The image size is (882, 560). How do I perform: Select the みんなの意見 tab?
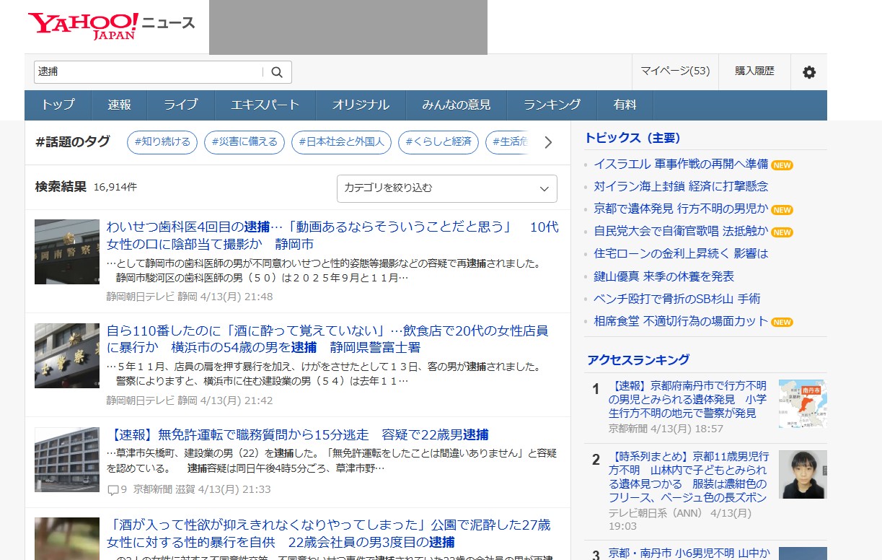(456, 105)
